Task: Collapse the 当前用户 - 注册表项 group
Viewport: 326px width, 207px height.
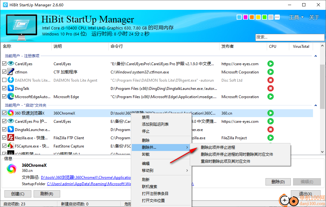Action: pyautogui.click(x=316, y=56)
